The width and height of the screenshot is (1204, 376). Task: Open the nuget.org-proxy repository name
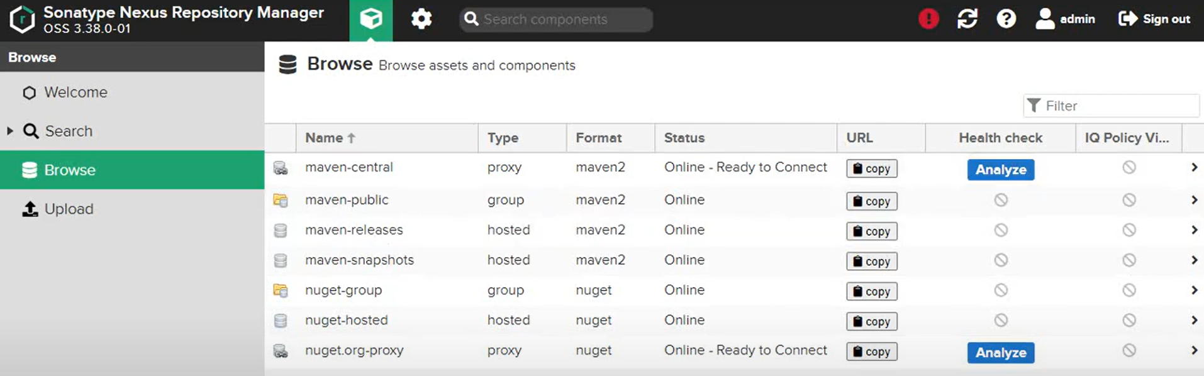click(x=354, y=350)
